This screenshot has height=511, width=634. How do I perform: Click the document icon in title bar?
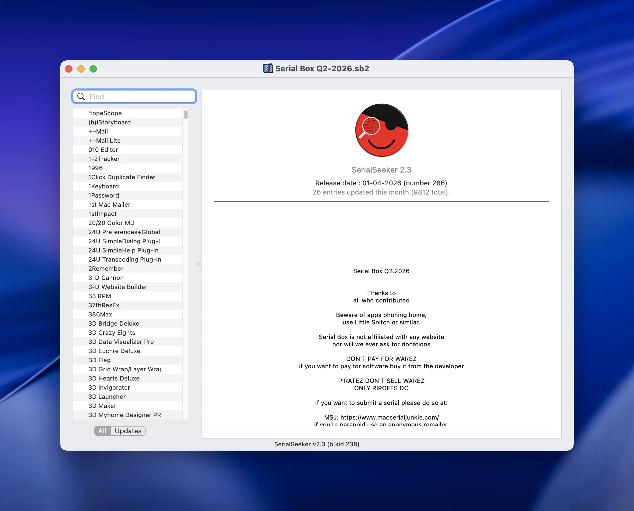pyautogui.click(x=268, y=68)
